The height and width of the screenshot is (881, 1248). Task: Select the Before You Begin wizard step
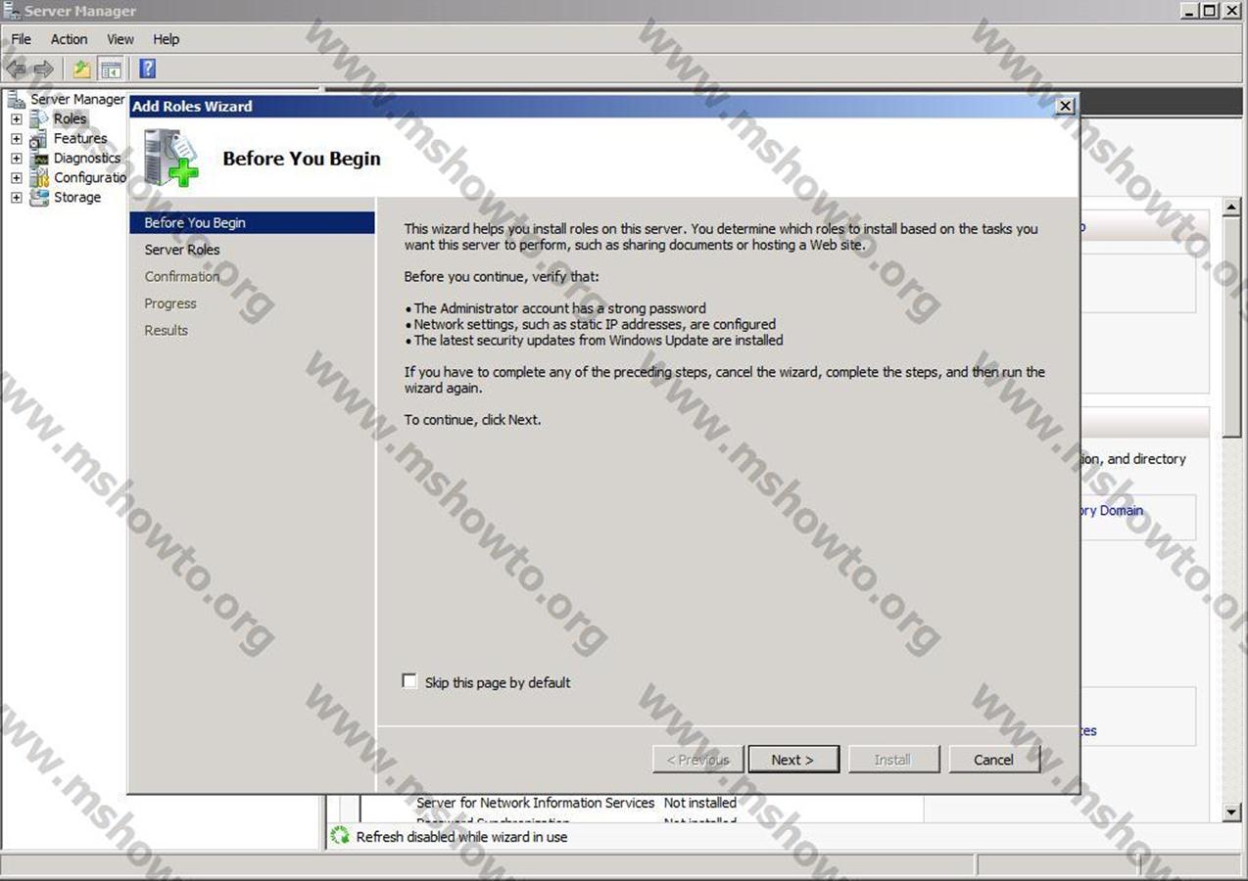[x=252, y=222]
